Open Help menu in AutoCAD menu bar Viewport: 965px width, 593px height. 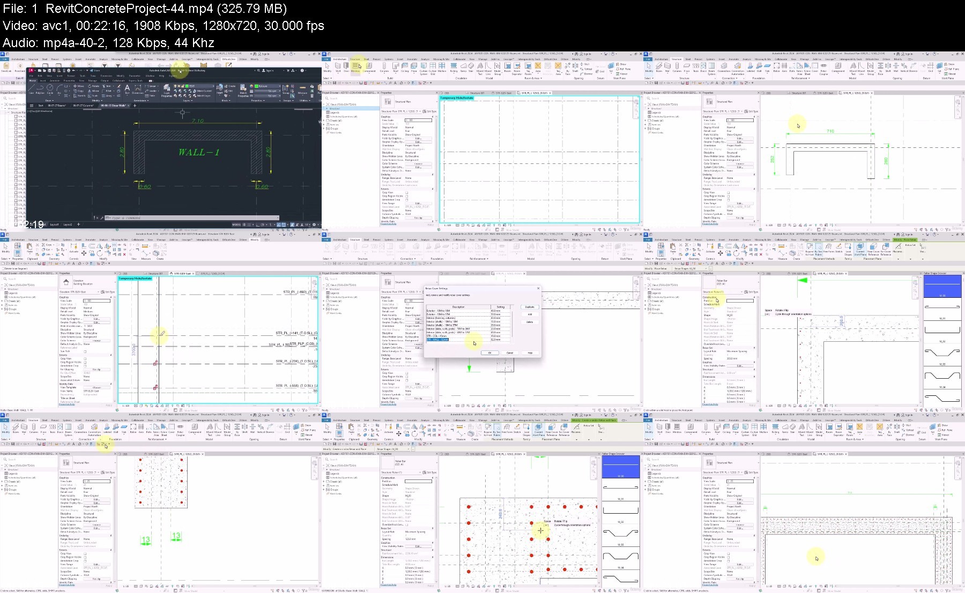tap(161, 76)
